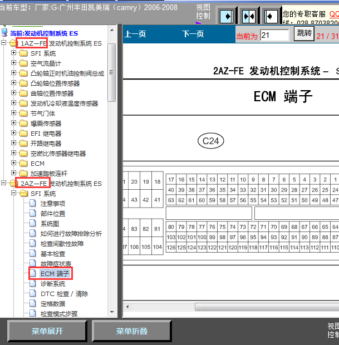Image resolution: width=339 pixels, height=345 pixels.
Task: Click the 菜单展开 button
Action: coord(47,331)
